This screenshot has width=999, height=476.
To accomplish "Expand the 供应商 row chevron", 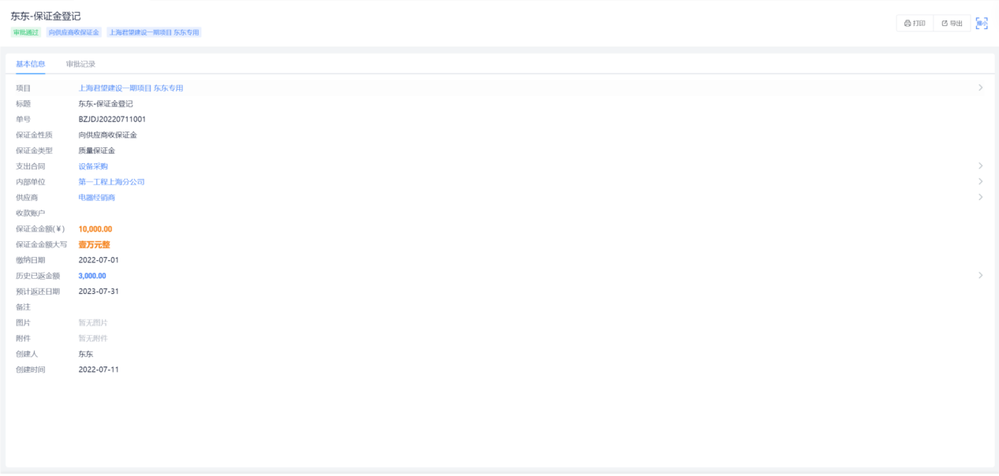I will [980, 197].
